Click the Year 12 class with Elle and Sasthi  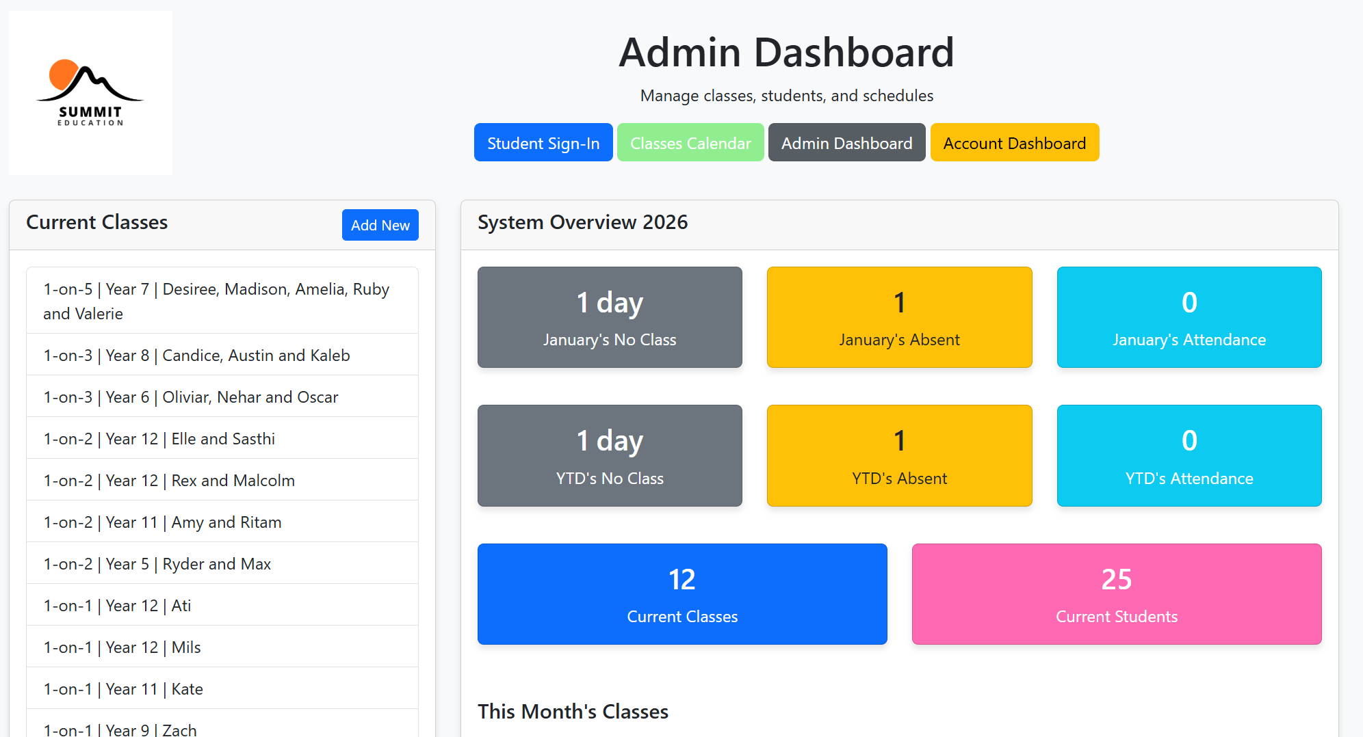[221, 438]
